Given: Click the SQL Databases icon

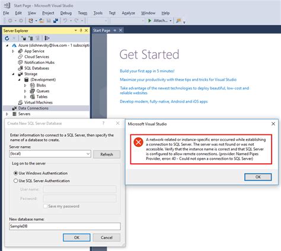Looking at the screenshot, I should (20, 68).
